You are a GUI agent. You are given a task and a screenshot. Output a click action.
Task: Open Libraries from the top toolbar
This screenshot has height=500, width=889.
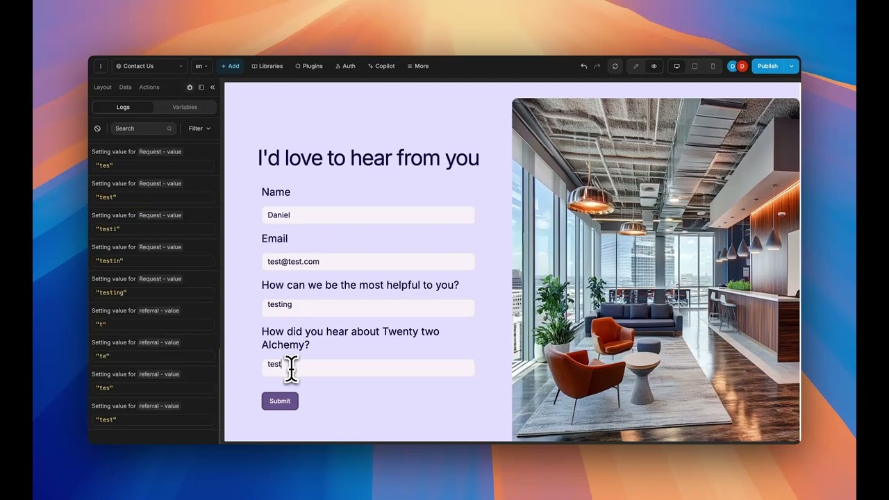point(267,66)
